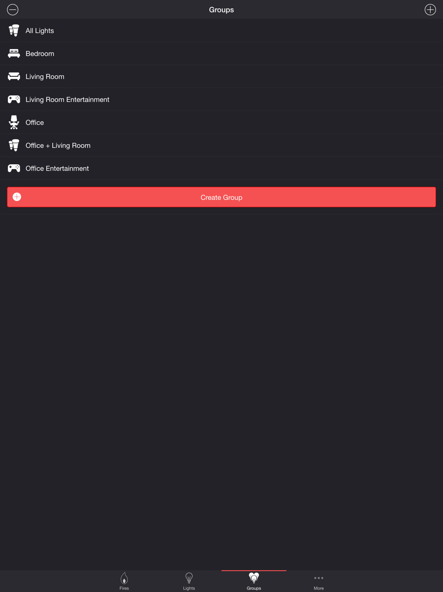Choose the Office + Living Room group
The width and height of the screenshot is (443, 592).
[x=221, y=146]
